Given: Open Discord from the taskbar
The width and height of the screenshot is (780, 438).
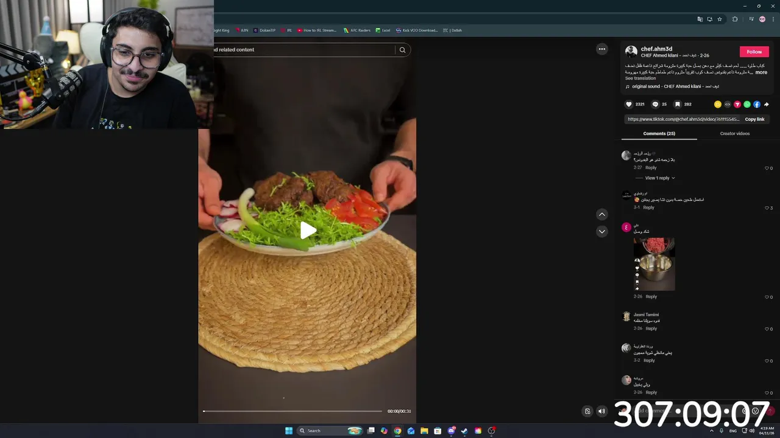Looking at the screenshot, I should pos(451,431).
